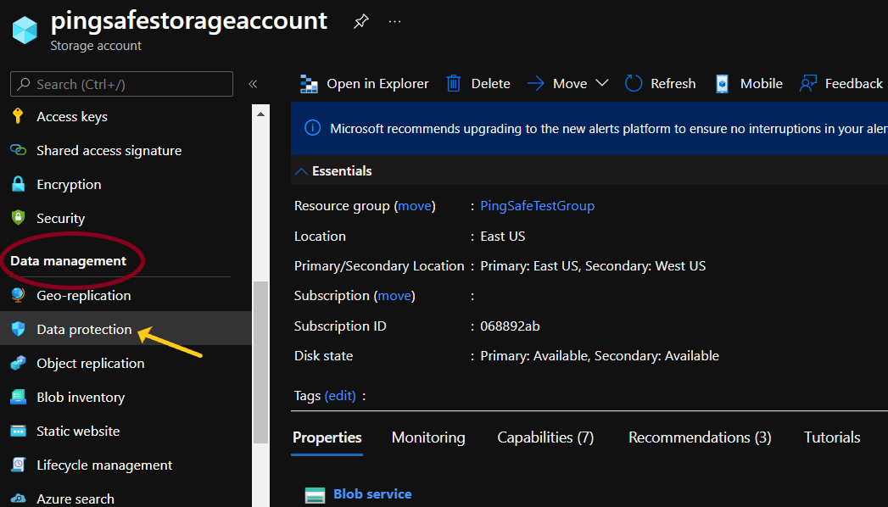Select Data protection in sidebar
Viewport: 888px width, 507px height.
coord(84,330)
